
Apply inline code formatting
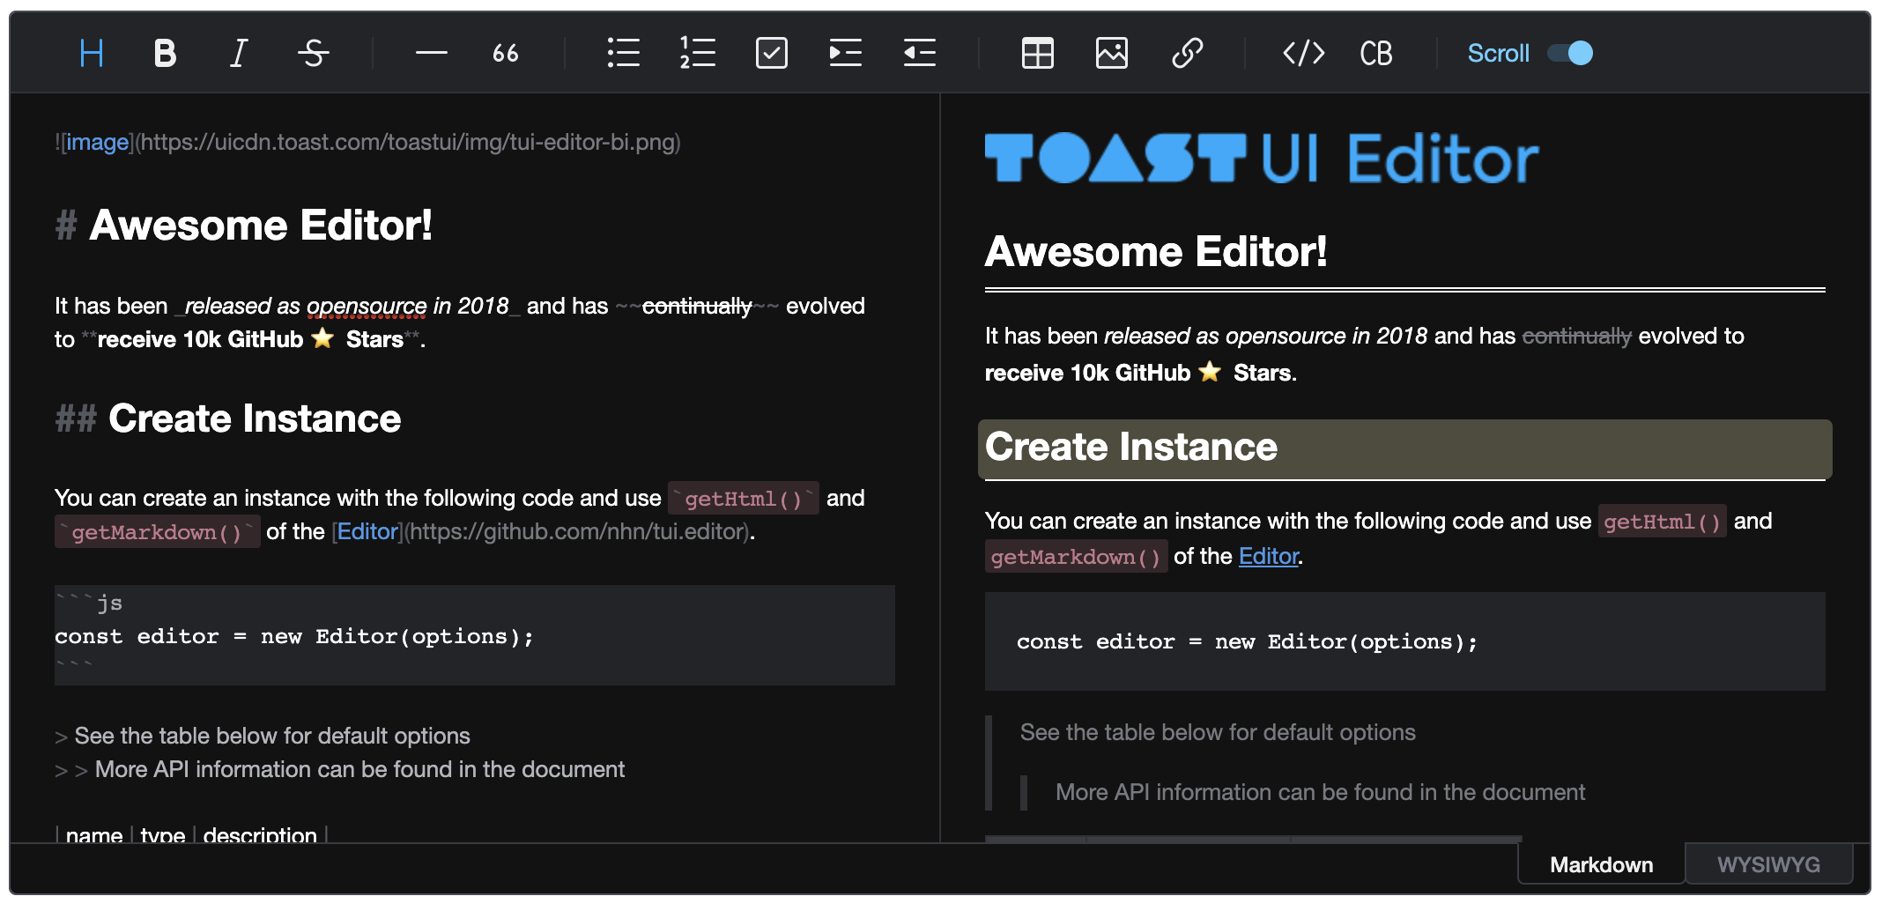click(x=1303, y=54)
